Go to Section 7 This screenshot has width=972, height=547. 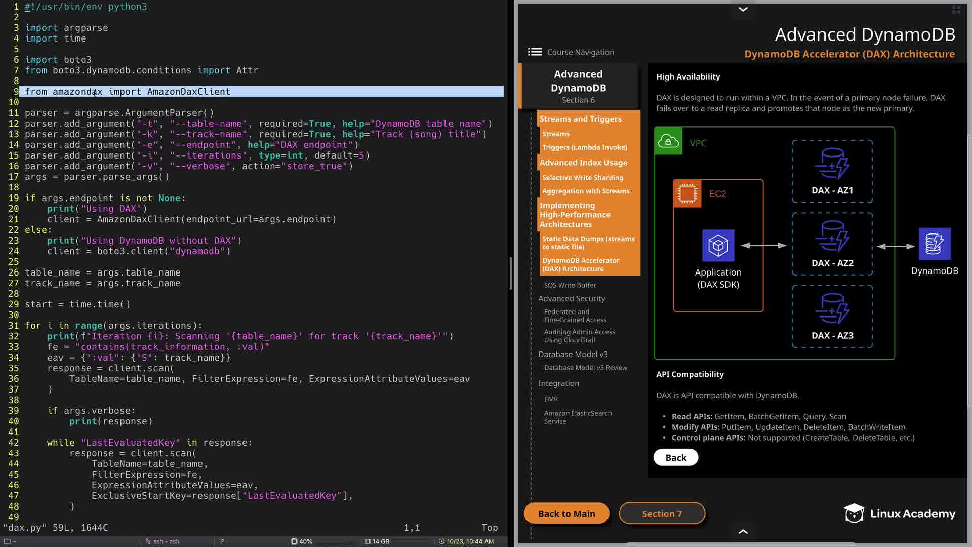(x=662, y=514)
